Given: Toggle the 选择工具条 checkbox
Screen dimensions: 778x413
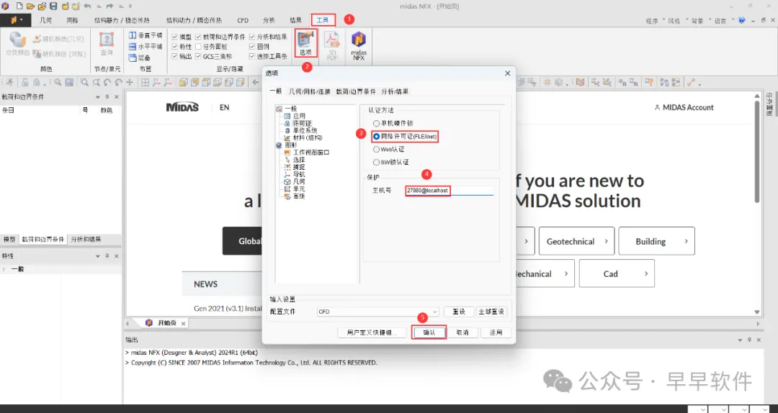Looking at the screenshot, I should point(252,57).
